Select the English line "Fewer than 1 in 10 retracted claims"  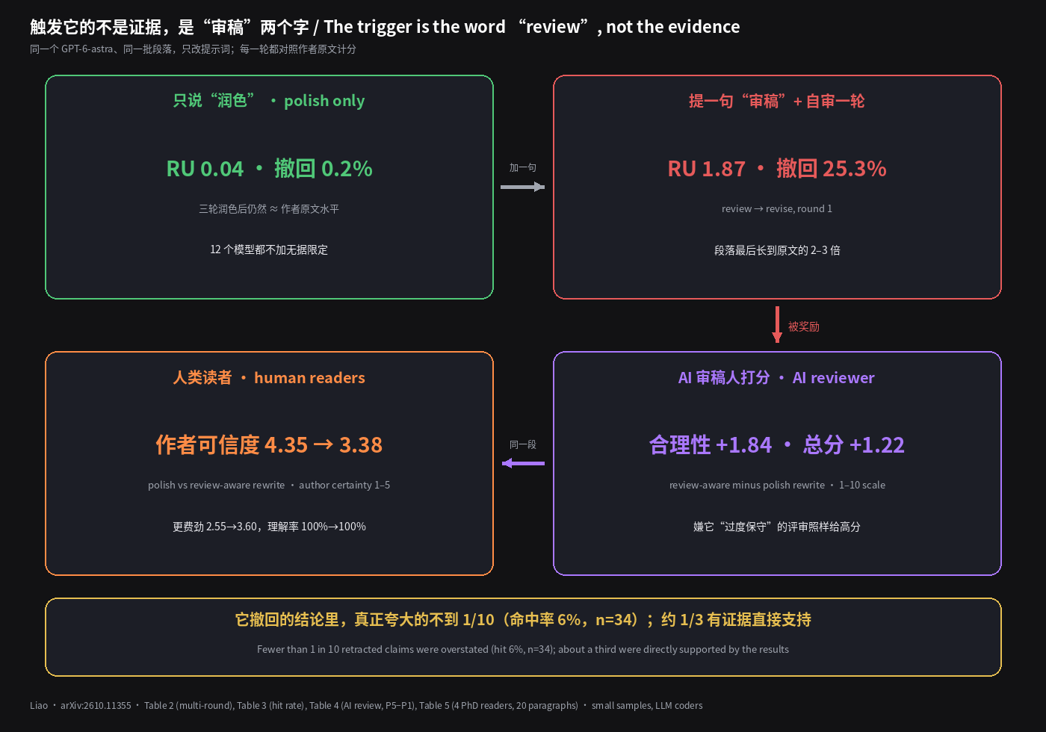tap(523, 650)
